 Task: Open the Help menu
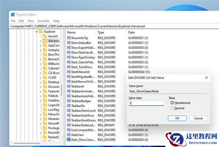pos(56,21)
